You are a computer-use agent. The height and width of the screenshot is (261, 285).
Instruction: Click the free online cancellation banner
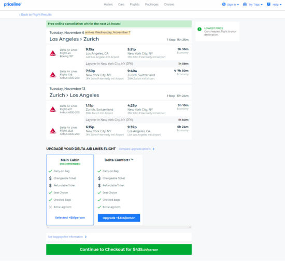point(119,24)
